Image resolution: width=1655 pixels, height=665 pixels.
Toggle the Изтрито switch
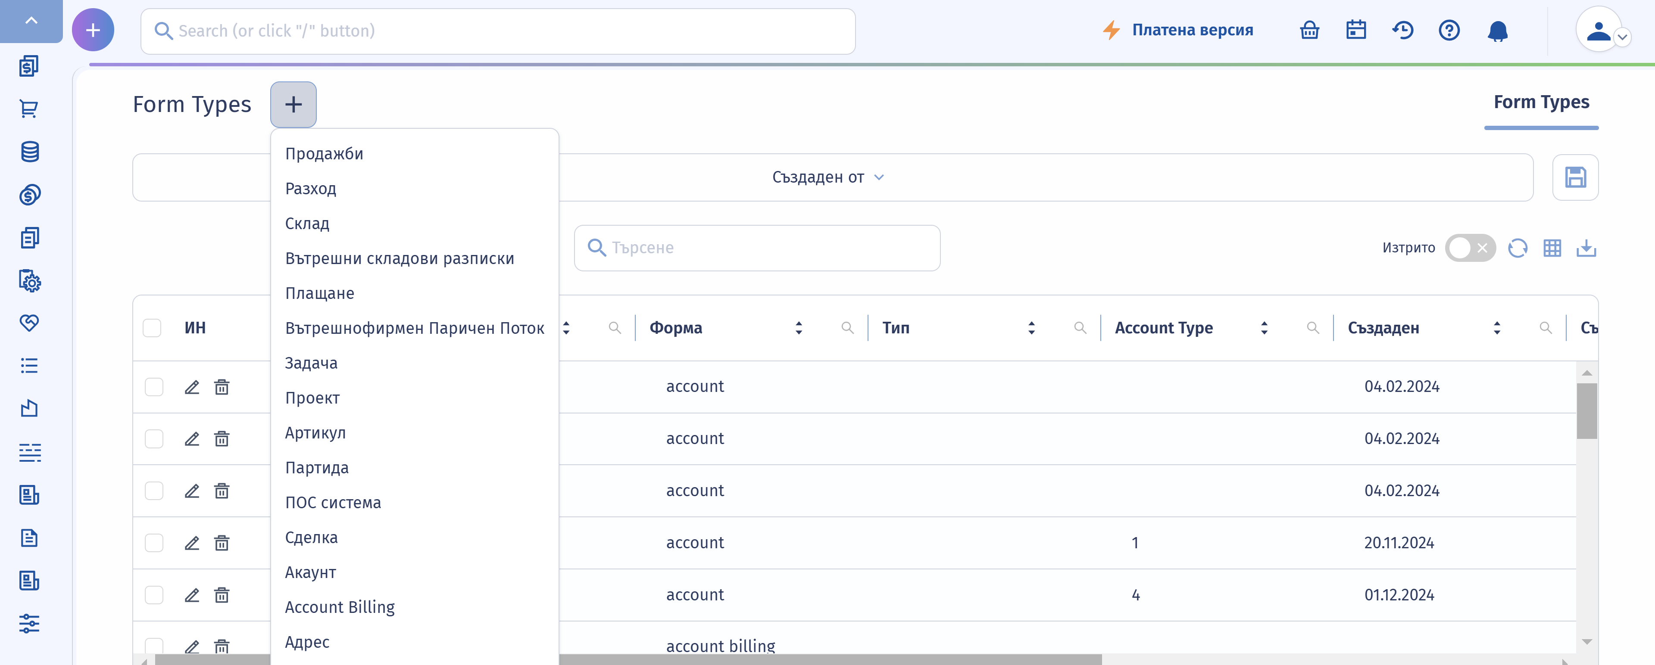[1470, 248]
